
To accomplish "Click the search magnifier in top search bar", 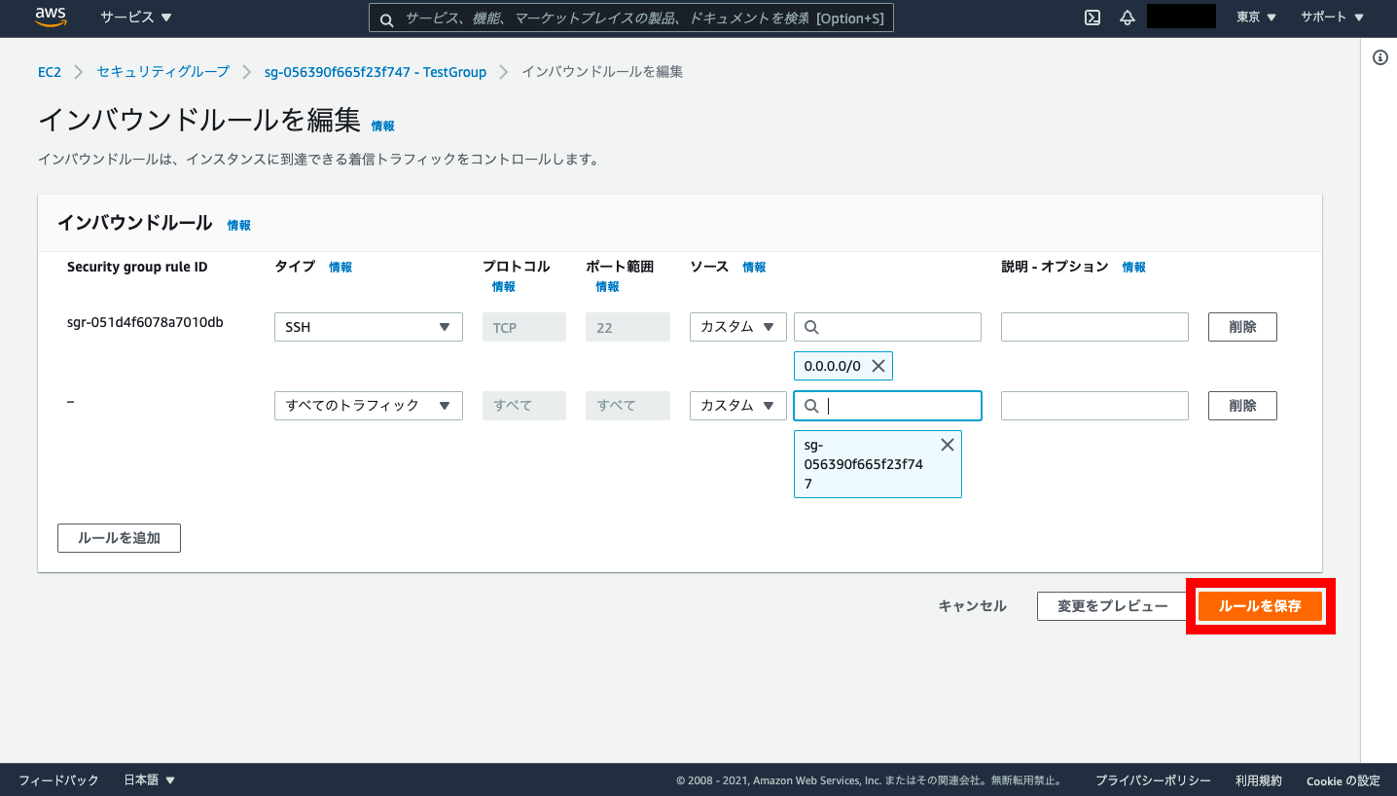I will [x=386, y=18].
